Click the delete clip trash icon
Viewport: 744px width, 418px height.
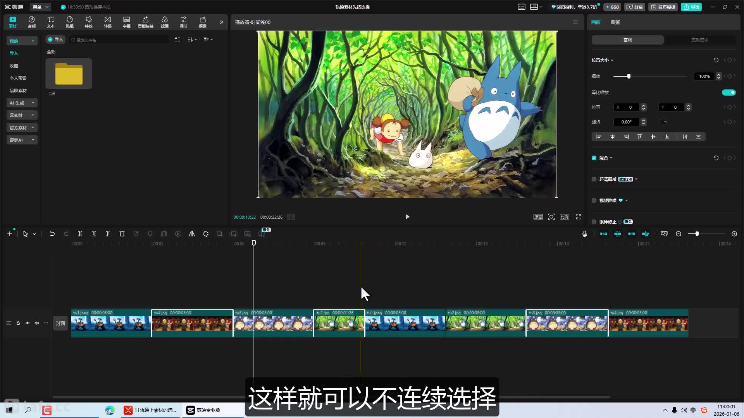tap(122, 234)
